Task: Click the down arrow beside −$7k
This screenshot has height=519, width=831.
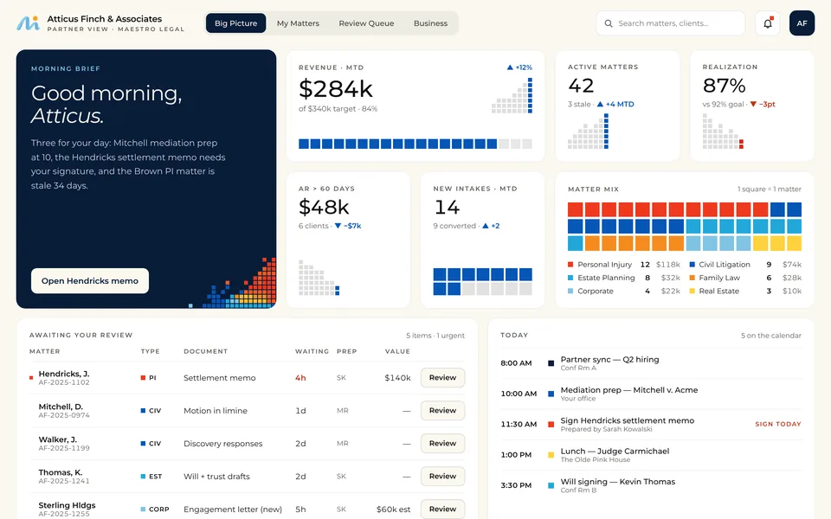Action: pos(338,226)
